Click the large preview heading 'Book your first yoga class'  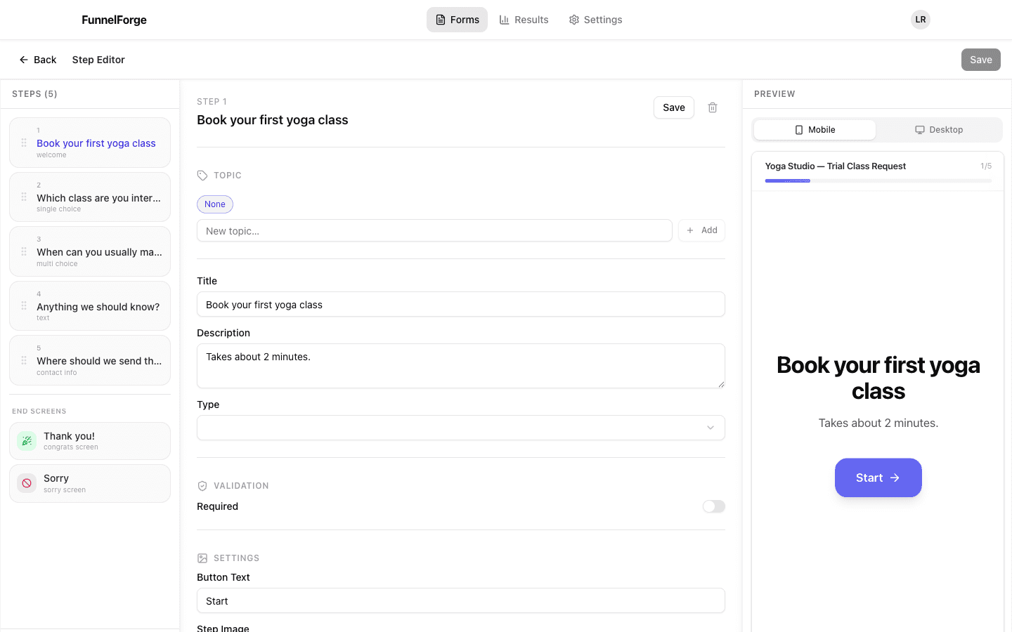click(x=878, y=378)
